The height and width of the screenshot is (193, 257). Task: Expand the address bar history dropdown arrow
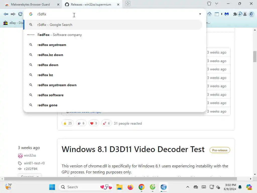(200, 14)
